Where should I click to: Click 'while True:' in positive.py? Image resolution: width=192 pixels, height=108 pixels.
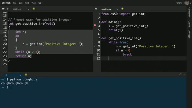coord(118,42)
